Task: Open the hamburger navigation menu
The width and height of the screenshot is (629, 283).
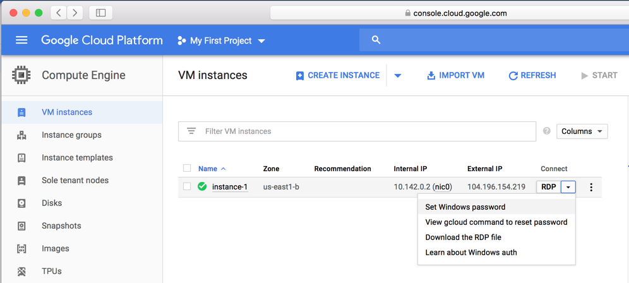Action: coord(21,40)
